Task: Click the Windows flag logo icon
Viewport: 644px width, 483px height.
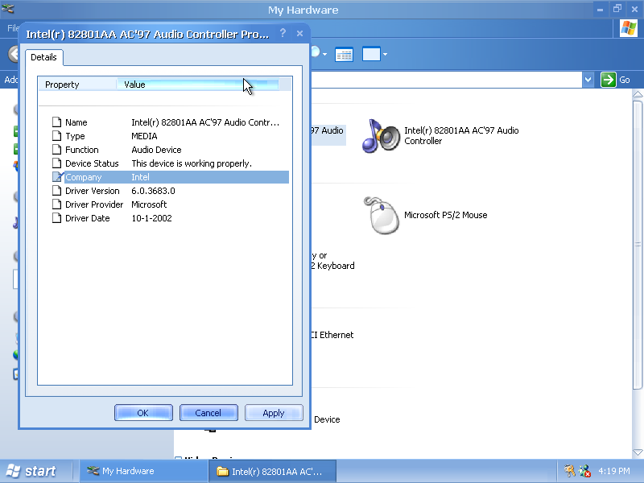Action: (629, 28)
